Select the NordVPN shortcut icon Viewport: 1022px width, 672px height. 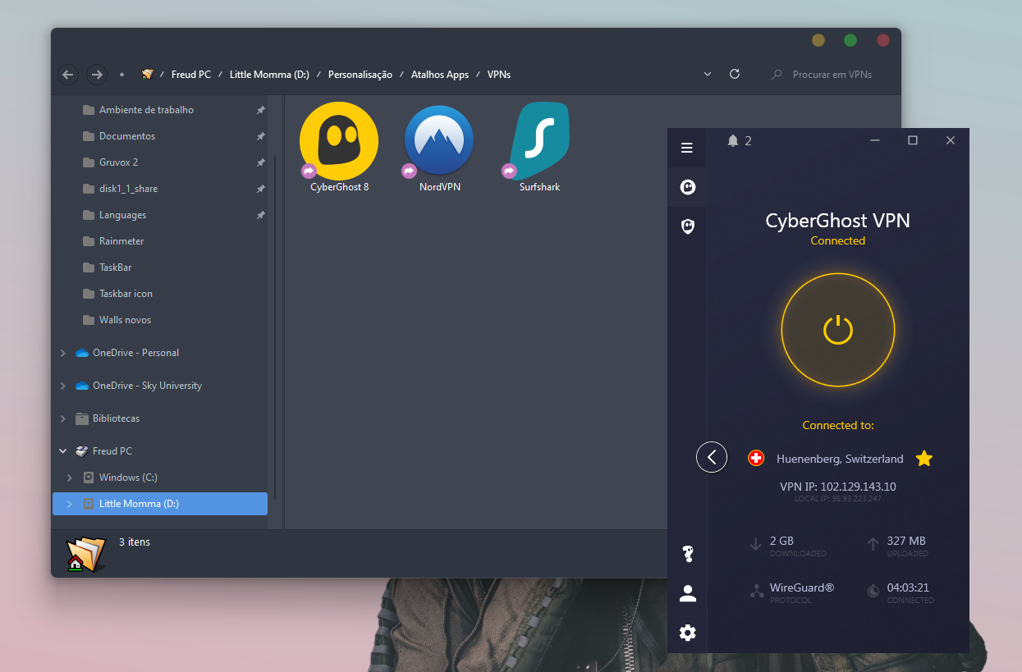tap(439, 140)
